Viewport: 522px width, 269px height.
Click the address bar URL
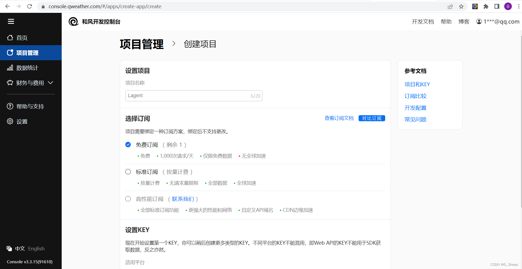105,6
